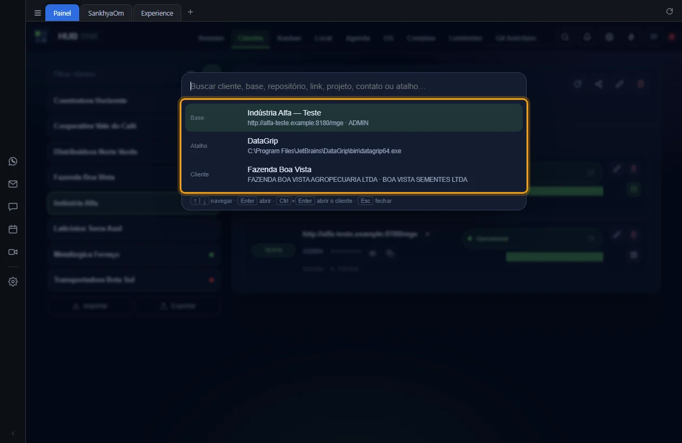Open WhatsApp from the left sidebar
The width and height of the screenshot is (682, 443).
pyautogui.click(x=13, y=161)
